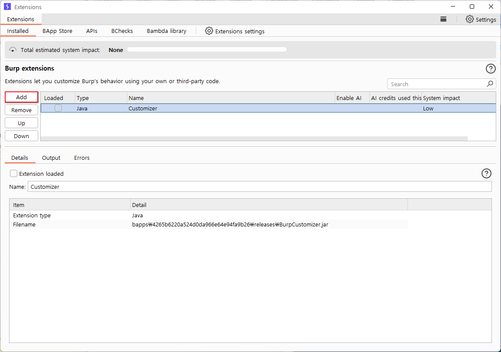Open the Settings gear icon
Image resolution: width=501 pixels, height=352 pixels.
pos(469,19)
